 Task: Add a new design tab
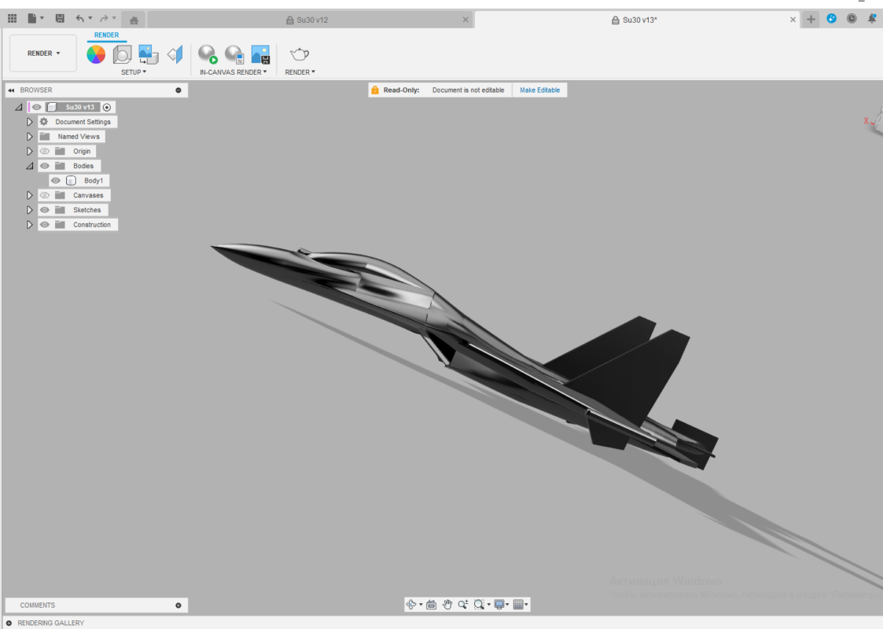(x=811, y=20)
